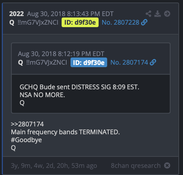Click the relative time ago text

coord(54,166)
